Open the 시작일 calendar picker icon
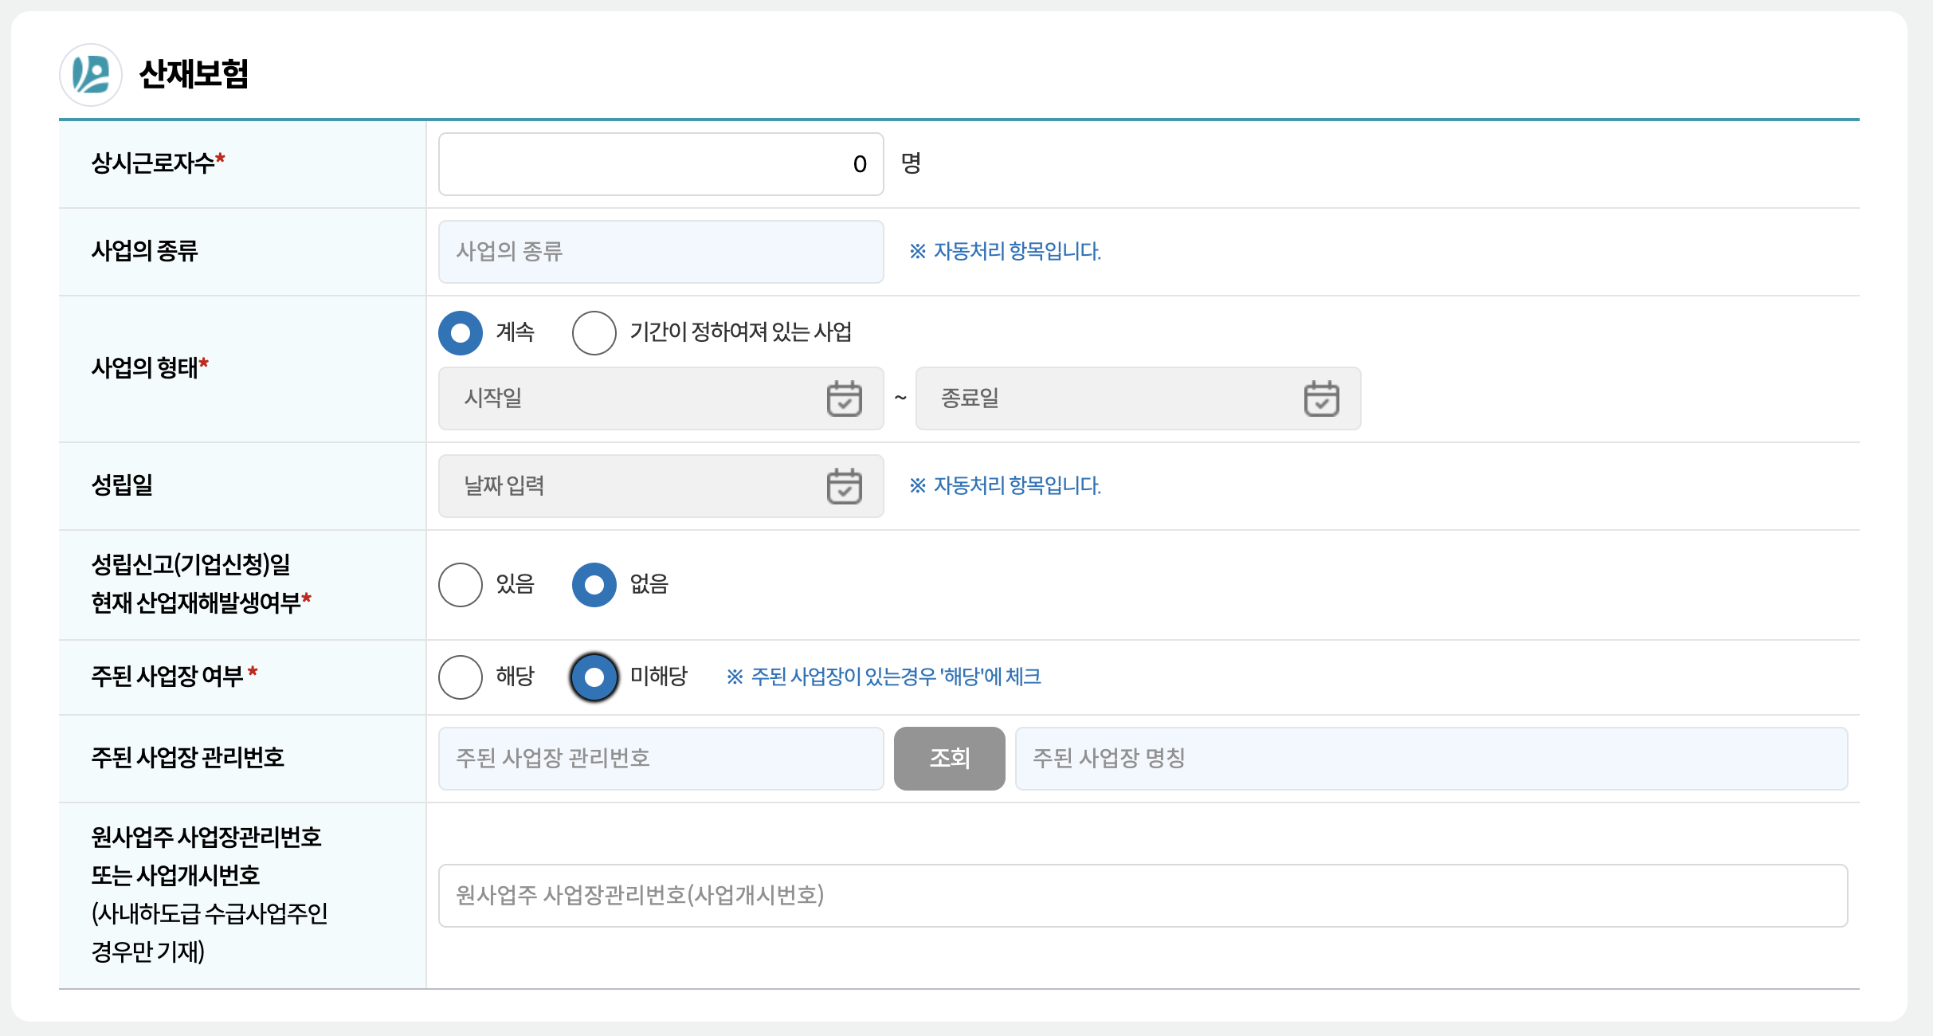This screenshot has height=1036, width=1933. (x=844, y=398)
